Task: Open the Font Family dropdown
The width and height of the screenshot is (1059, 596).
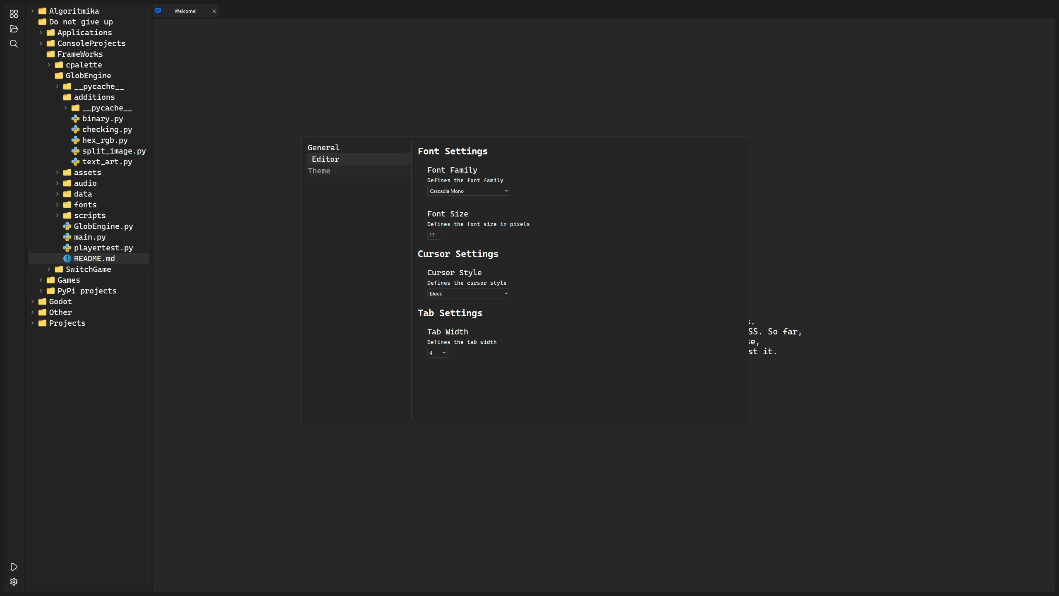Action: point(468,191)
